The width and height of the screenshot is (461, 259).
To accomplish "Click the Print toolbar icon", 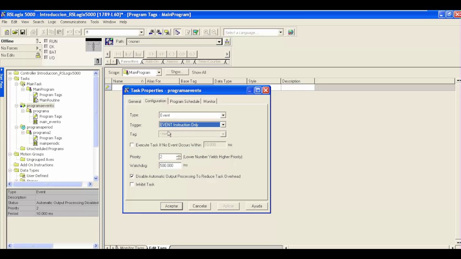I will coord(33,32).
